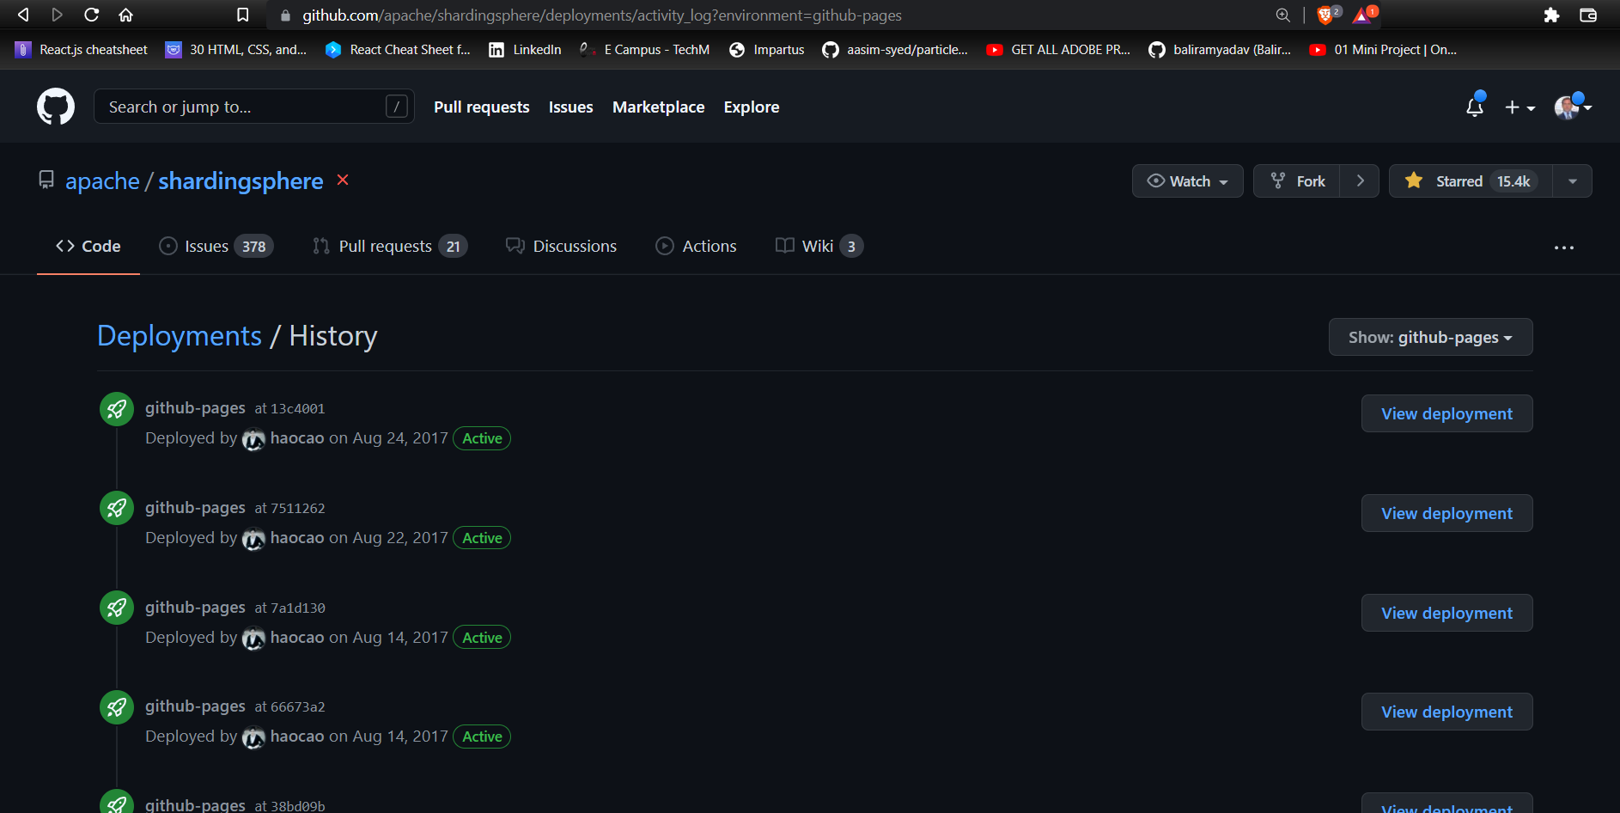Open Brave shields lion icon
Screen dimensions: 1620x813
(x=1327, y=15)
